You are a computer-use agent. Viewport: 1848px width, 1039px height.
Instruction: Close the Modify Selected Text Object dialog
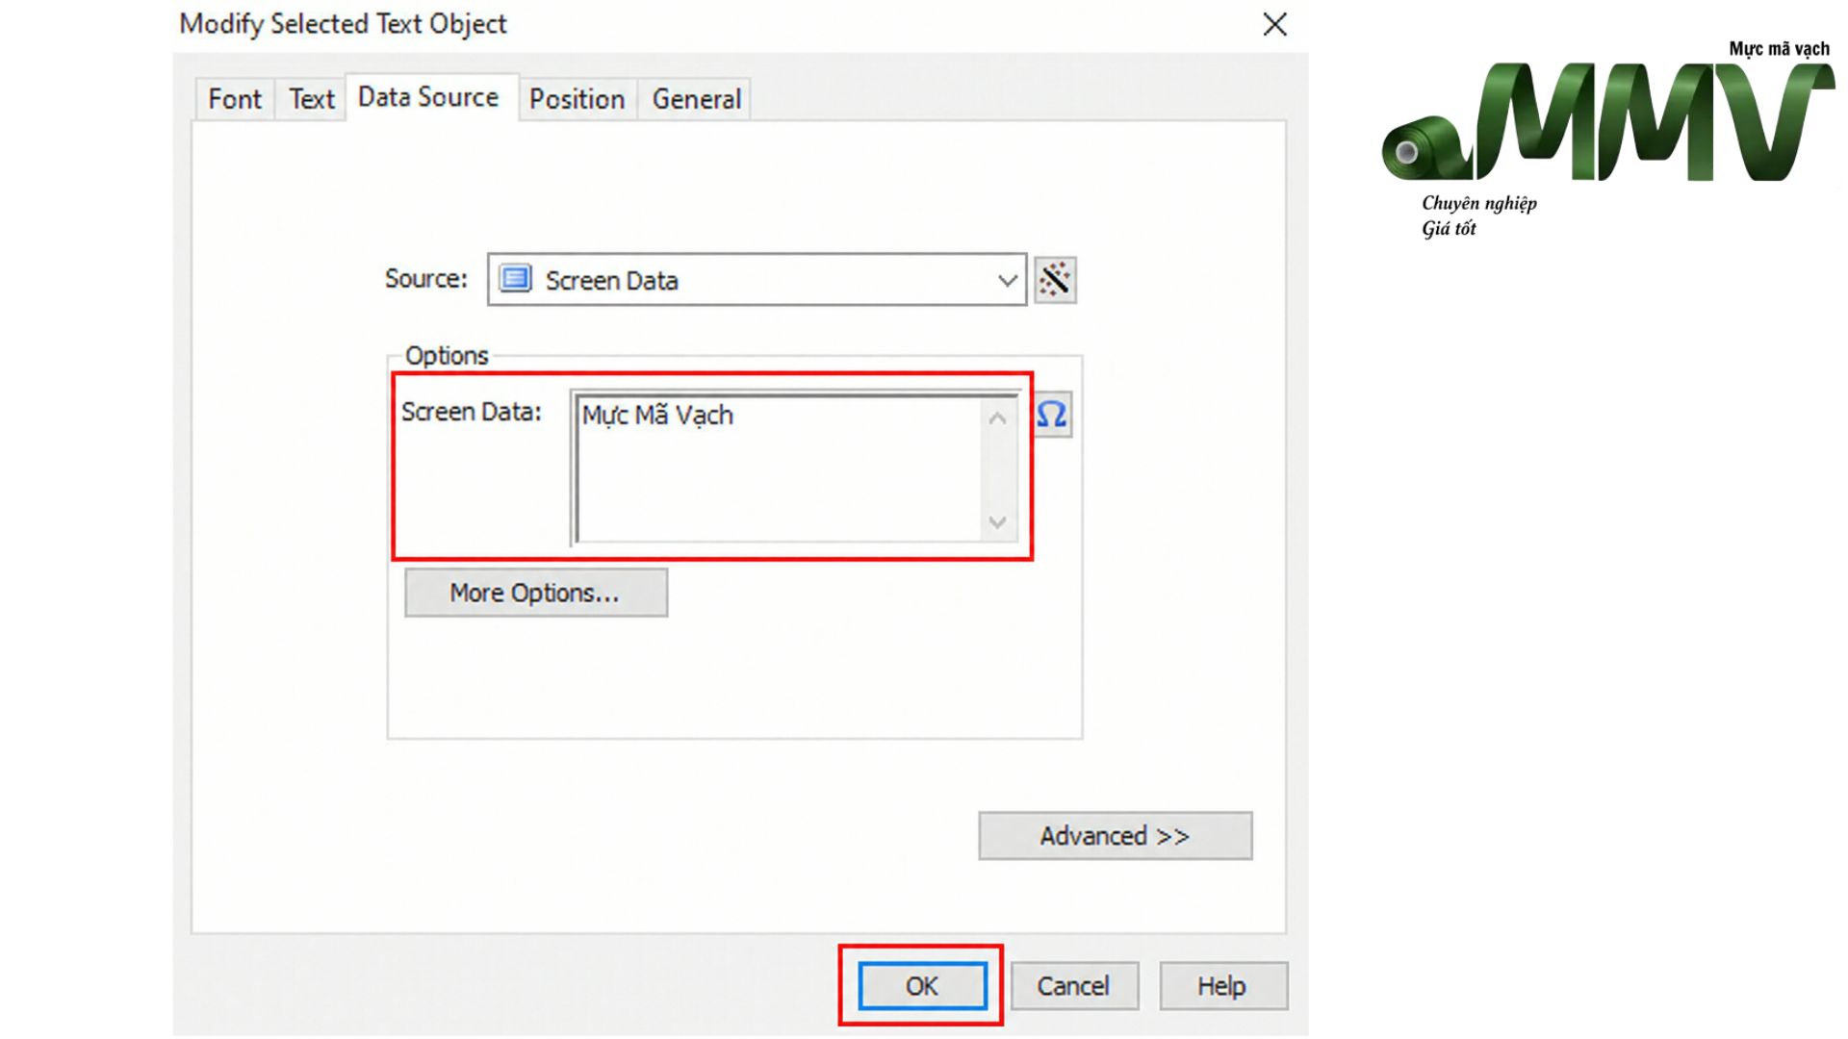1274,24
